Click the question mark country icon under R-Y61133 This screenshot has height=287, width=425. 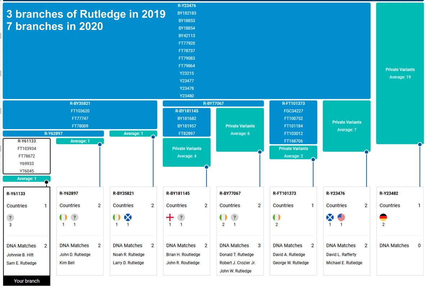click(10, 217)
